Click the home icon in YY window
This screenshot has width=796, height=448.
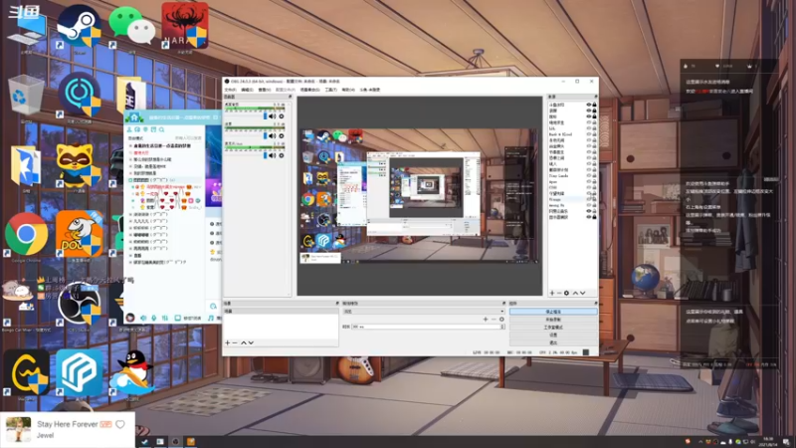134,117
